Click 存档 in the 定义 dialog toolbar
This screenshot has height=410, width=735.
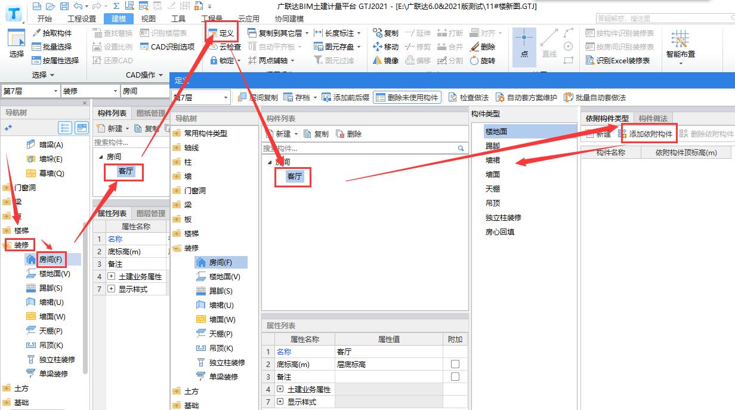tap(298, 97)
